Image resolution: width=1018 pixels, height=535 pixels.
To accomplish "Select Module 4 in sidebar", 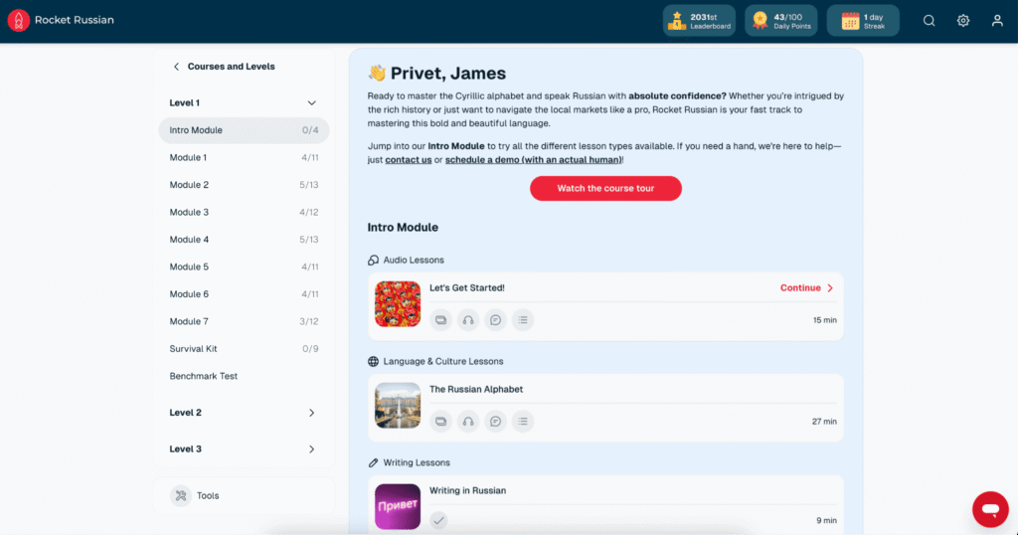I will [244, 240].
